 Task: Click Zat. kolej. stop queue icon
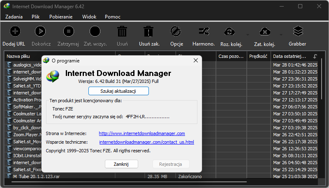(x=265, y=32)
